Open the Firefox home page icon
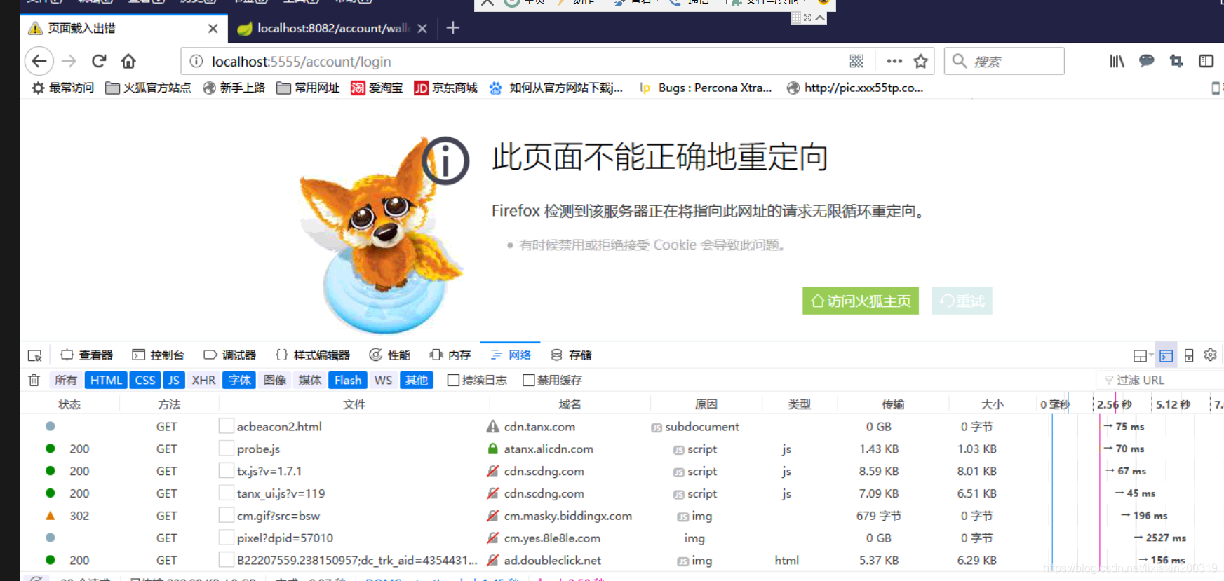Viewport: 1224px width, 581px height. coord(128,62)
